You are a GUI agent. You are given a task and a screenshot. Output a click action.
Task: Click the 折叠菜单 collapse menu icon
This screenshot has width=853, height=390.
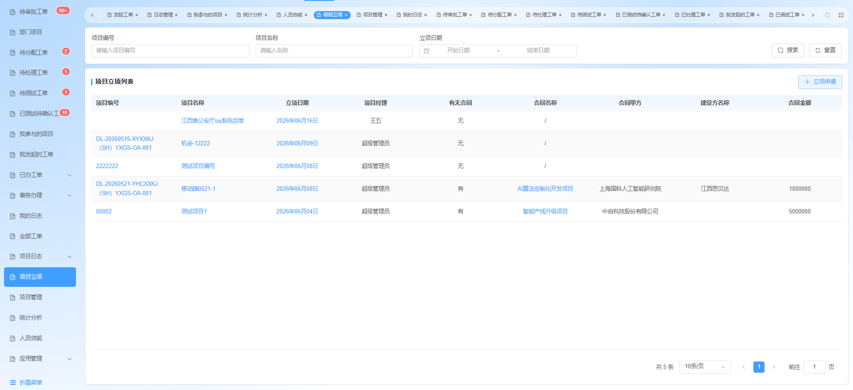click(13, 382)
